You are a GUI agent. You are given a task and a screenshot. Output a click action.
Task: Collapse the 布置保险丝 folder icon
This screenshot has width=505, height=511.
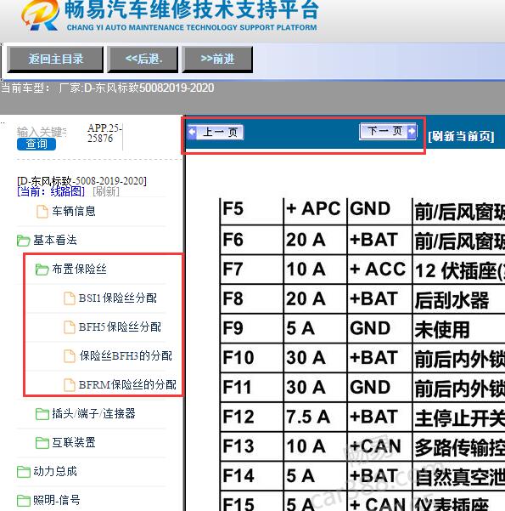42,270
